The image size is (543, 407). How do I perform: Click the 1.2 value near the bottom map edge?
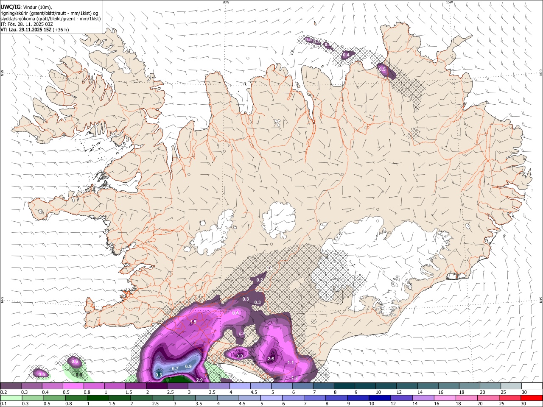295,378
